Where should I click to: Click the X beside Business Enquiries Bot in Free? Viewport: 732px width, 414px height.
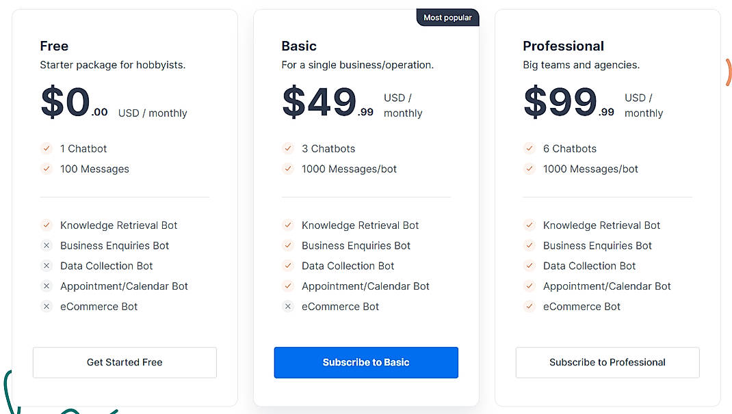pos(47,245)
